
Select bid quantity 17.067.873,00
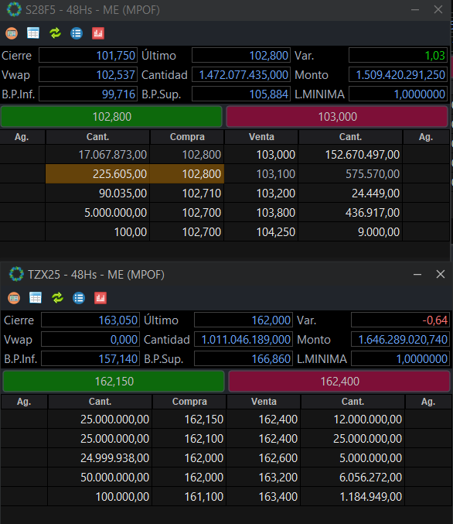97,155
